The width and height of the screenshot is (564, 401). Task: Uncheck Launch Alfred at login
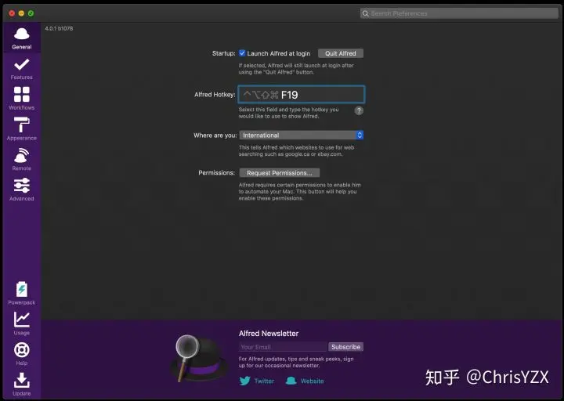coord(242,53)
